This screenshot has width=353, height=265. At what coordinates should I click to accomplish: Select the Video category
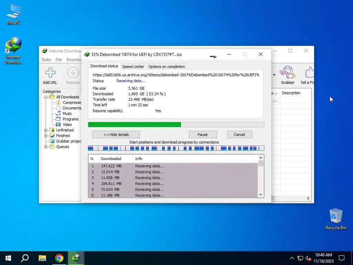(x=67, y=124)
